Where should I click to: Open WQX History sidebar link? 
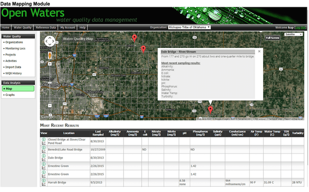click(x=14, y=73)
